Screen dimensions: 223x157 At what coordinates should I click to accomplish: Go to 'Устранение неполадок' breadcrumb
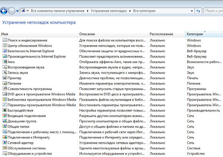pyautogui.click(x=109, y=11)
